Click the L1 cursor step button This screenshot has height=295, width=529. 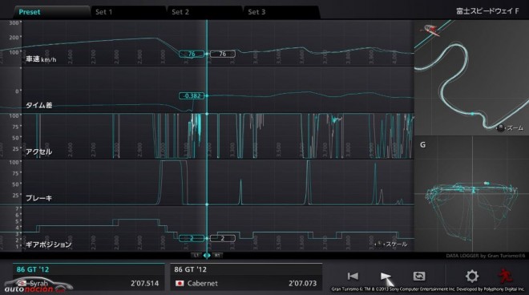click(196, 256)
